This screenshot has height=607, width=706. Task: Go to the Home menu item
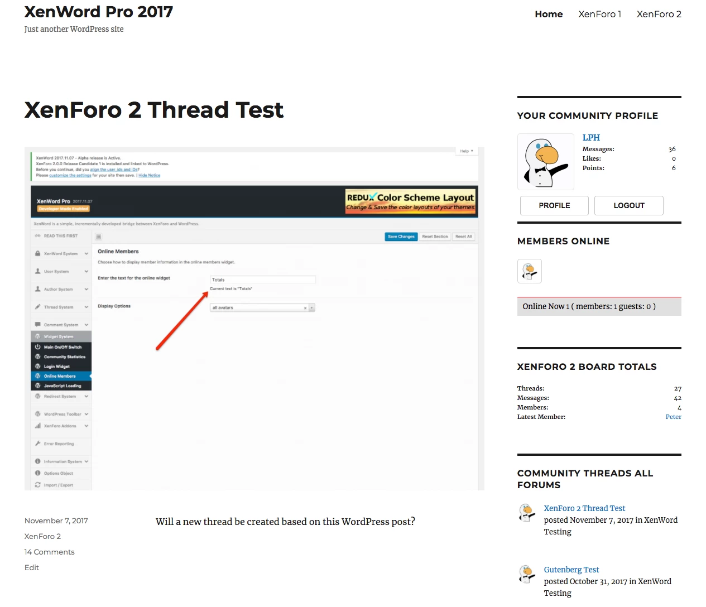point(549,14)
